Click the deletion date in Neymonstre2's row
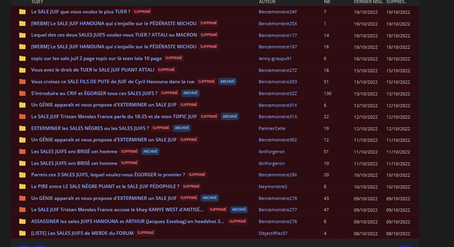The image size is (454, 247). 398,187
